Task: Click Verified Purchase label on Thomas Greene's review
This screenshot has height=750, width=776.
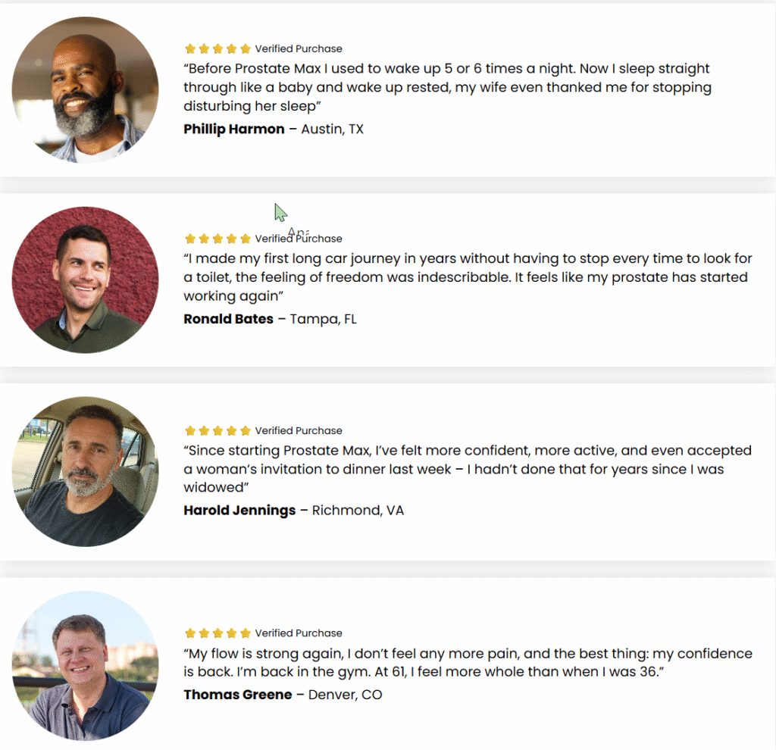Action: pos(299,633)
